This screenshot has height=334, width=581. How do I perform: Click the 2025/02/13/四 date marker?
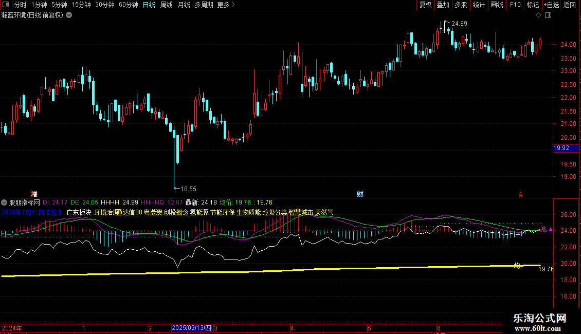click(x=192, y=328)
